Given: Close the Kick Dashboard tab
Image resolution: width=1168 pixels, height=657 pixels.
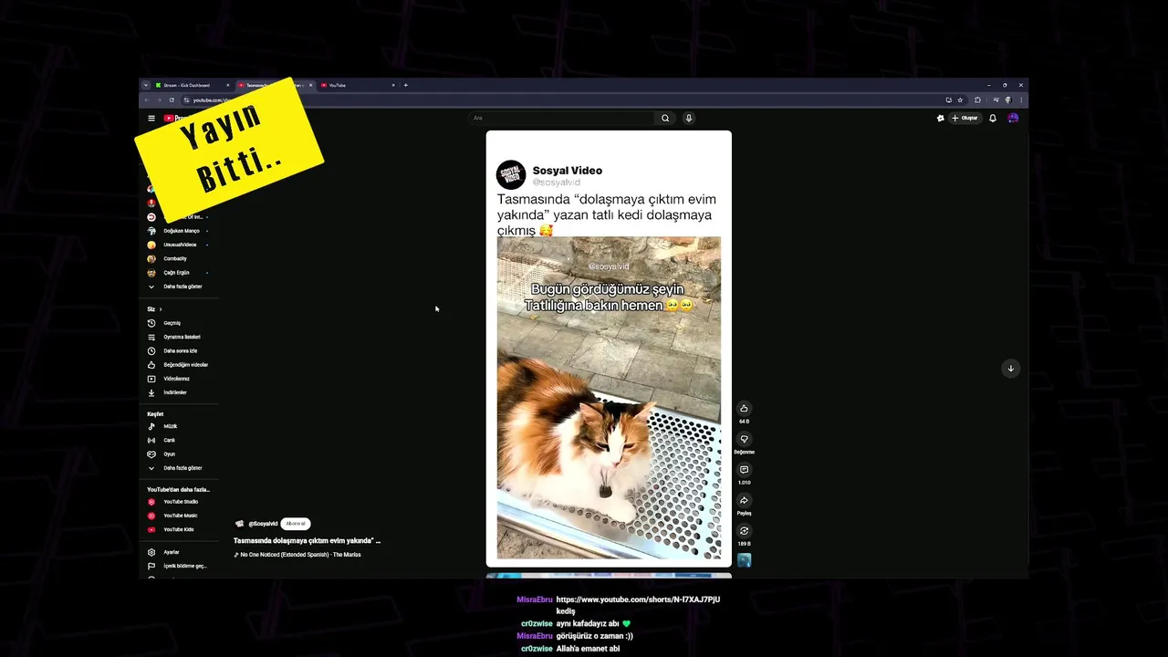Looking at the screenshot, I should [228, 85].
